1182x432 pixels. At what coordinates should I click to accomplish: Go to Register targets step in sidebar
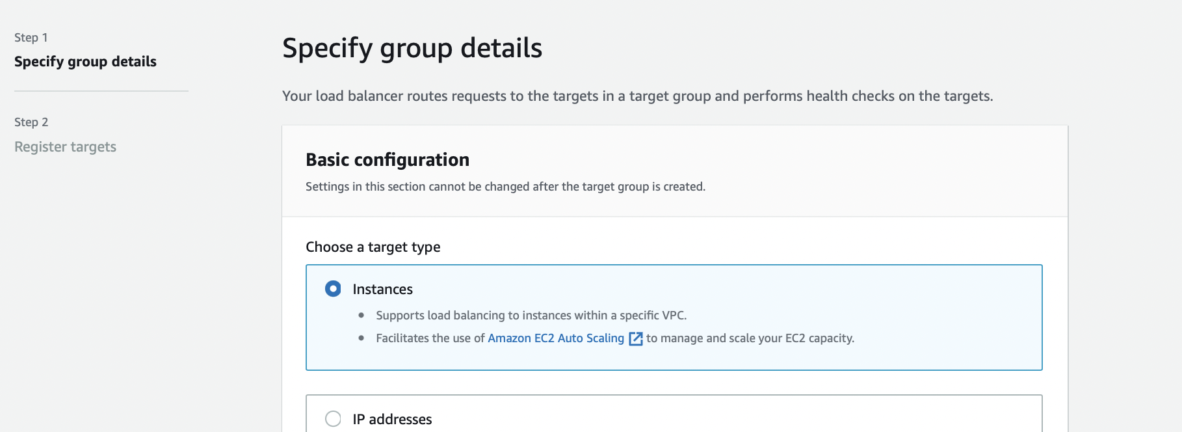(x=65, y=147)
